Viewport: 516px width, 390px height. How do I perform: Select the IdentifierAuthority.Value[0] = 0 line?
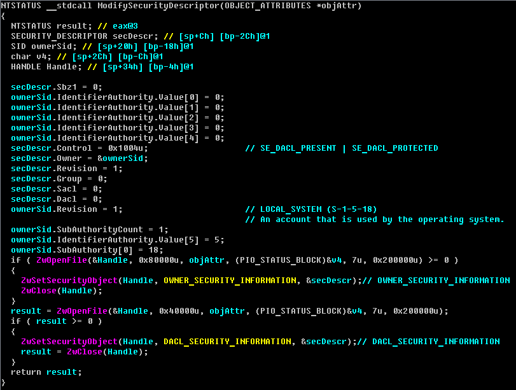click(x=118, y=97)
